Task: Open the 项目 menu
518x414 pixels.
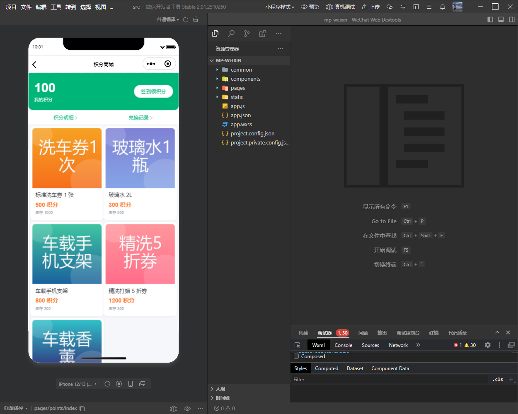Action: (11, 7)
